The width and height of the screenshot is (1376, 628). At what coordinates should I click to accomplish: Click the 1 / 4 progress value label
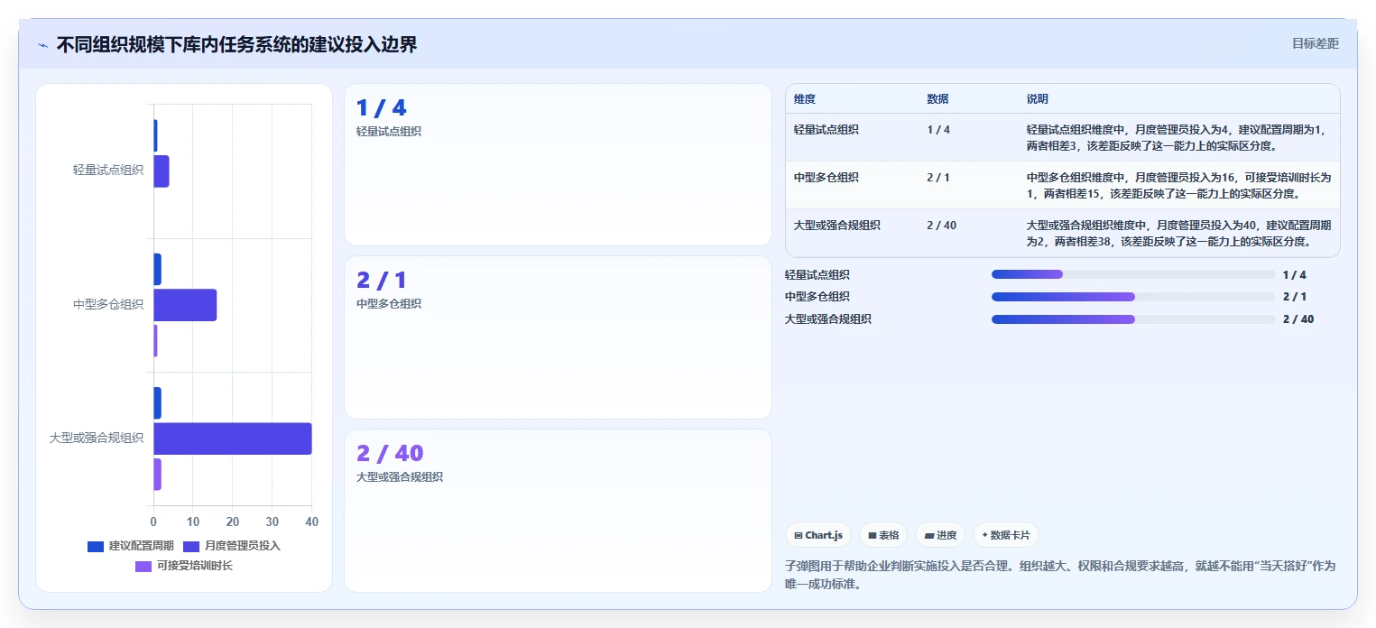1294,275
